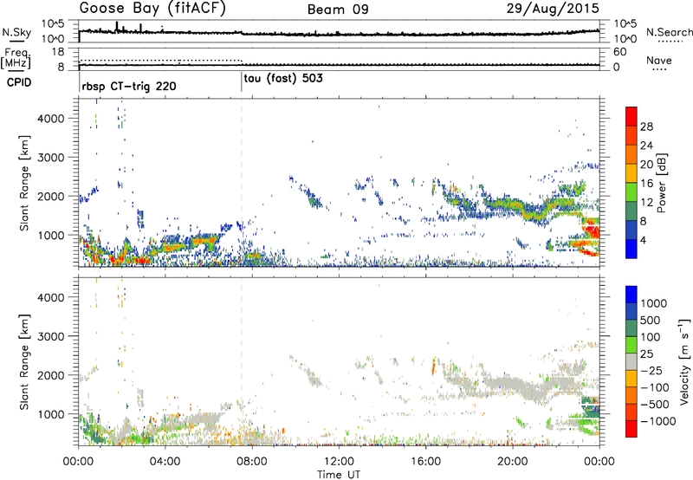
Task: Click the red bottom of velocity color bar
Action: (x=631, y=429)
